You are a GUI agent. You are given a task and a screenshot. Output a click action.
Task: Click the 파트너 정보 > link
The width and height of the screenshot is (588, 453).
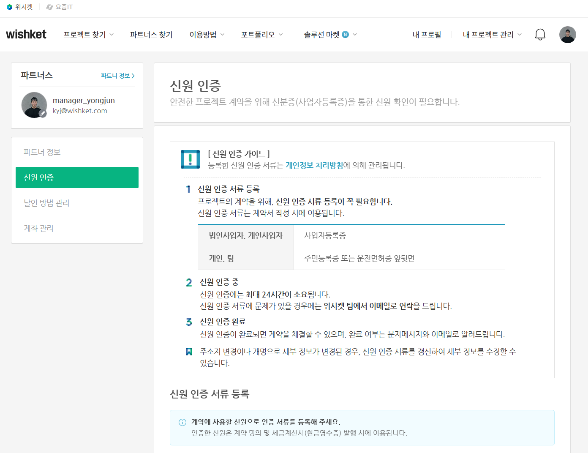pyautogui.click(x=117, y=76)
